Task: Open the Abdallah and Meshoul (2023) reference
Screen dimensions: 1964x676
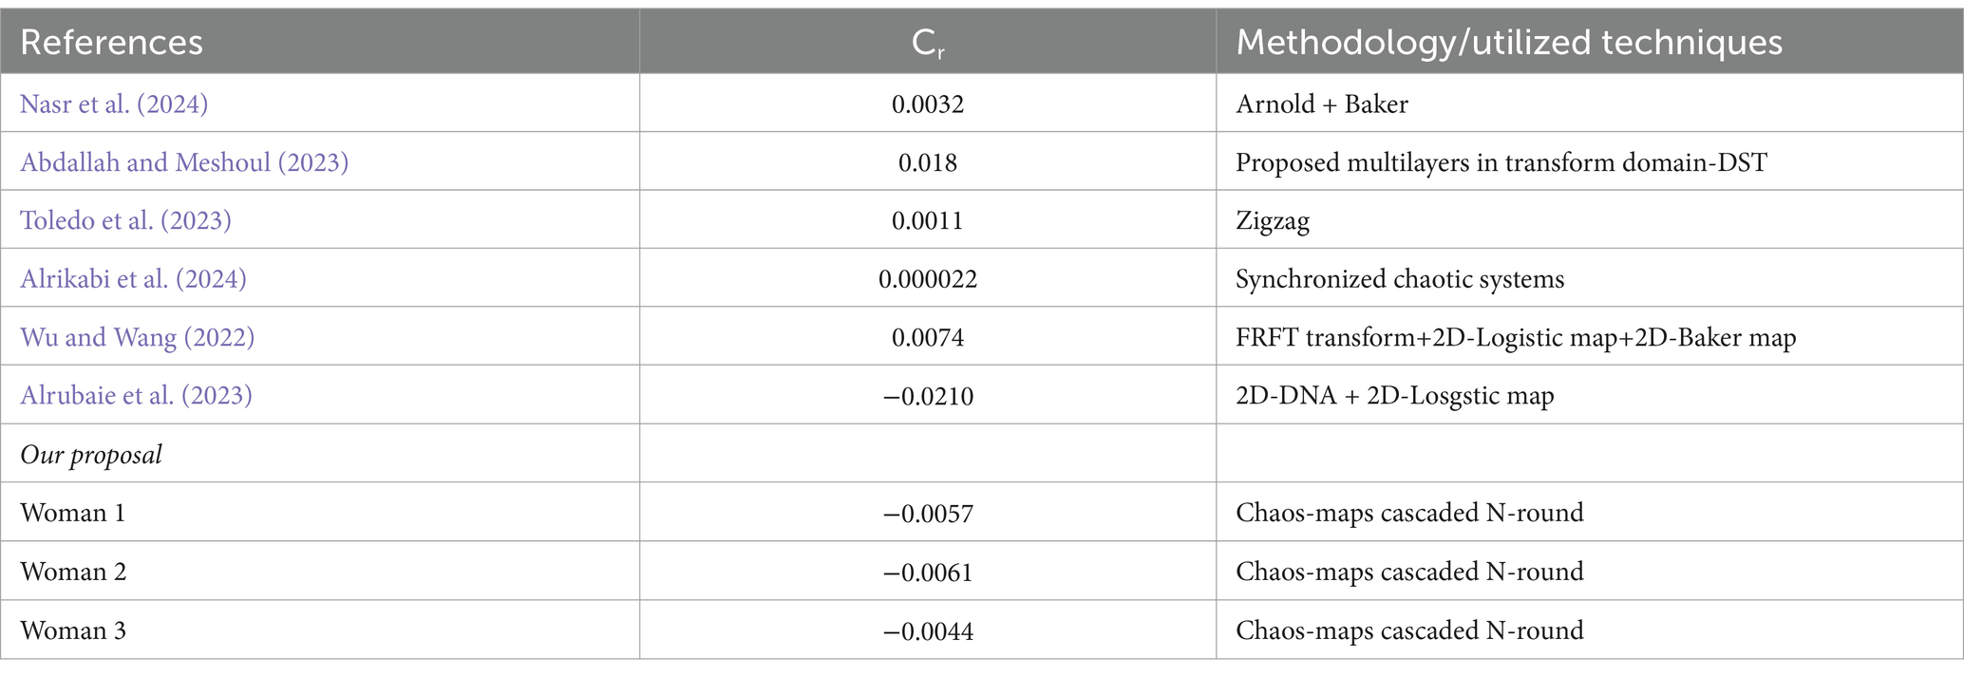Action: (x=184, y=162)
